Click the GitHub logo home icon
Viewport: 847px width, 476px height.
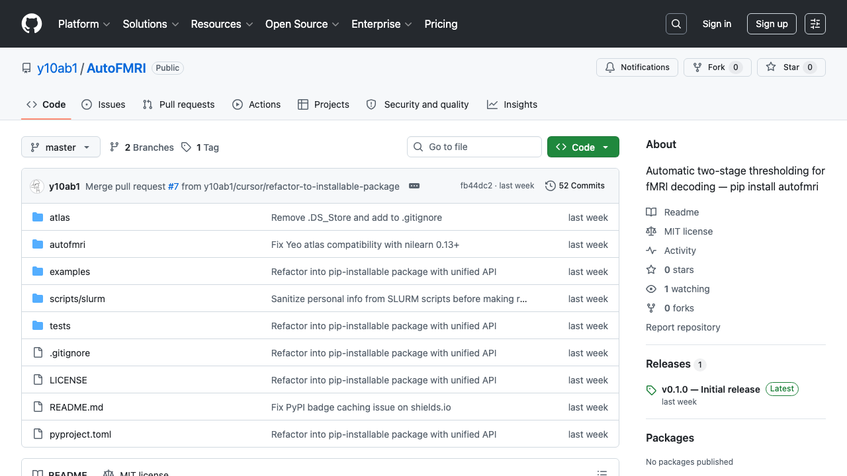31,23
